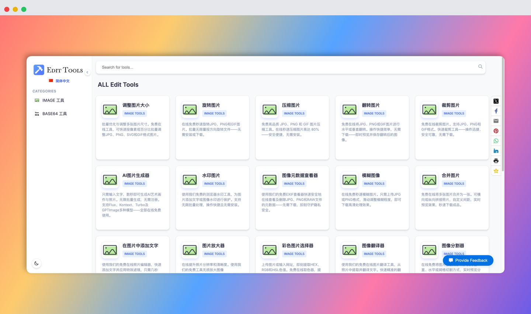Image resolution: width=531 pixels, height=314 pixels.
Task: Click the 压缩图片 card description text
Action: [291, 130]
